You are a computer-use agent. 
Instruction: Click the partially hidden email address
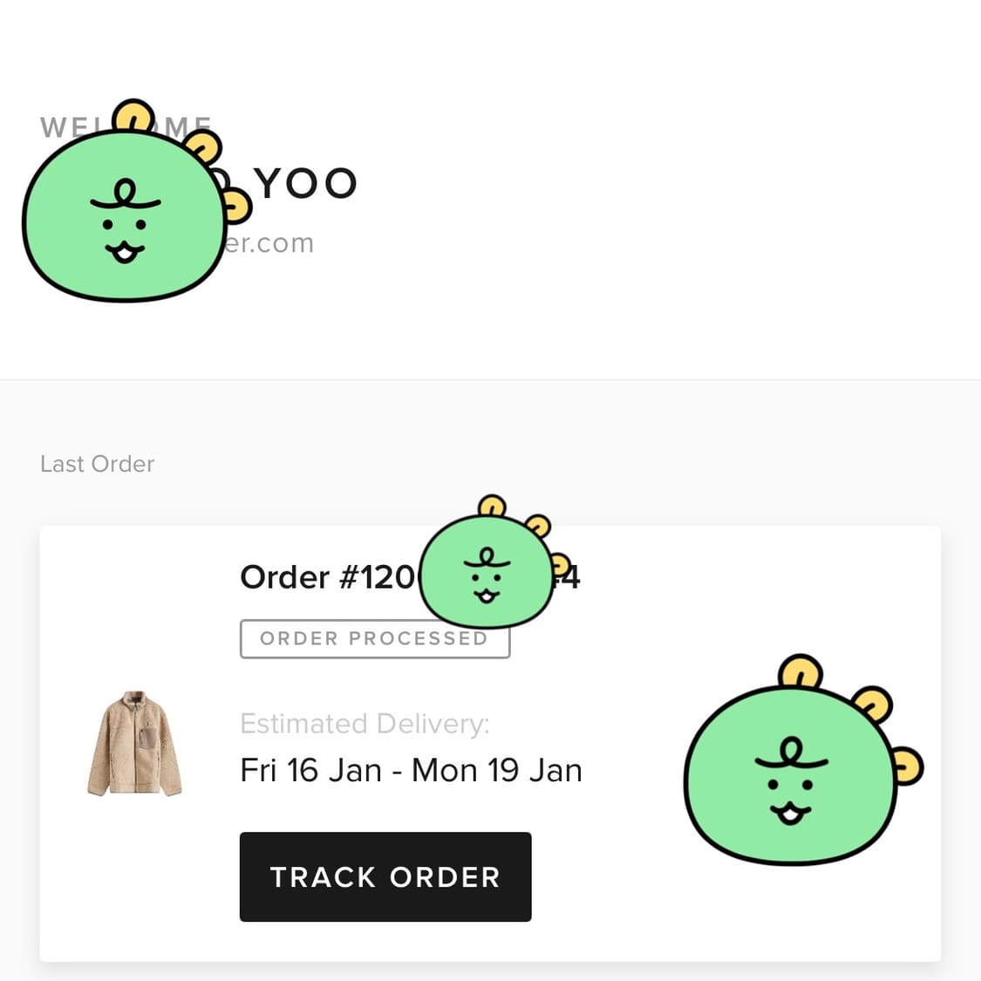coord(269,243)
